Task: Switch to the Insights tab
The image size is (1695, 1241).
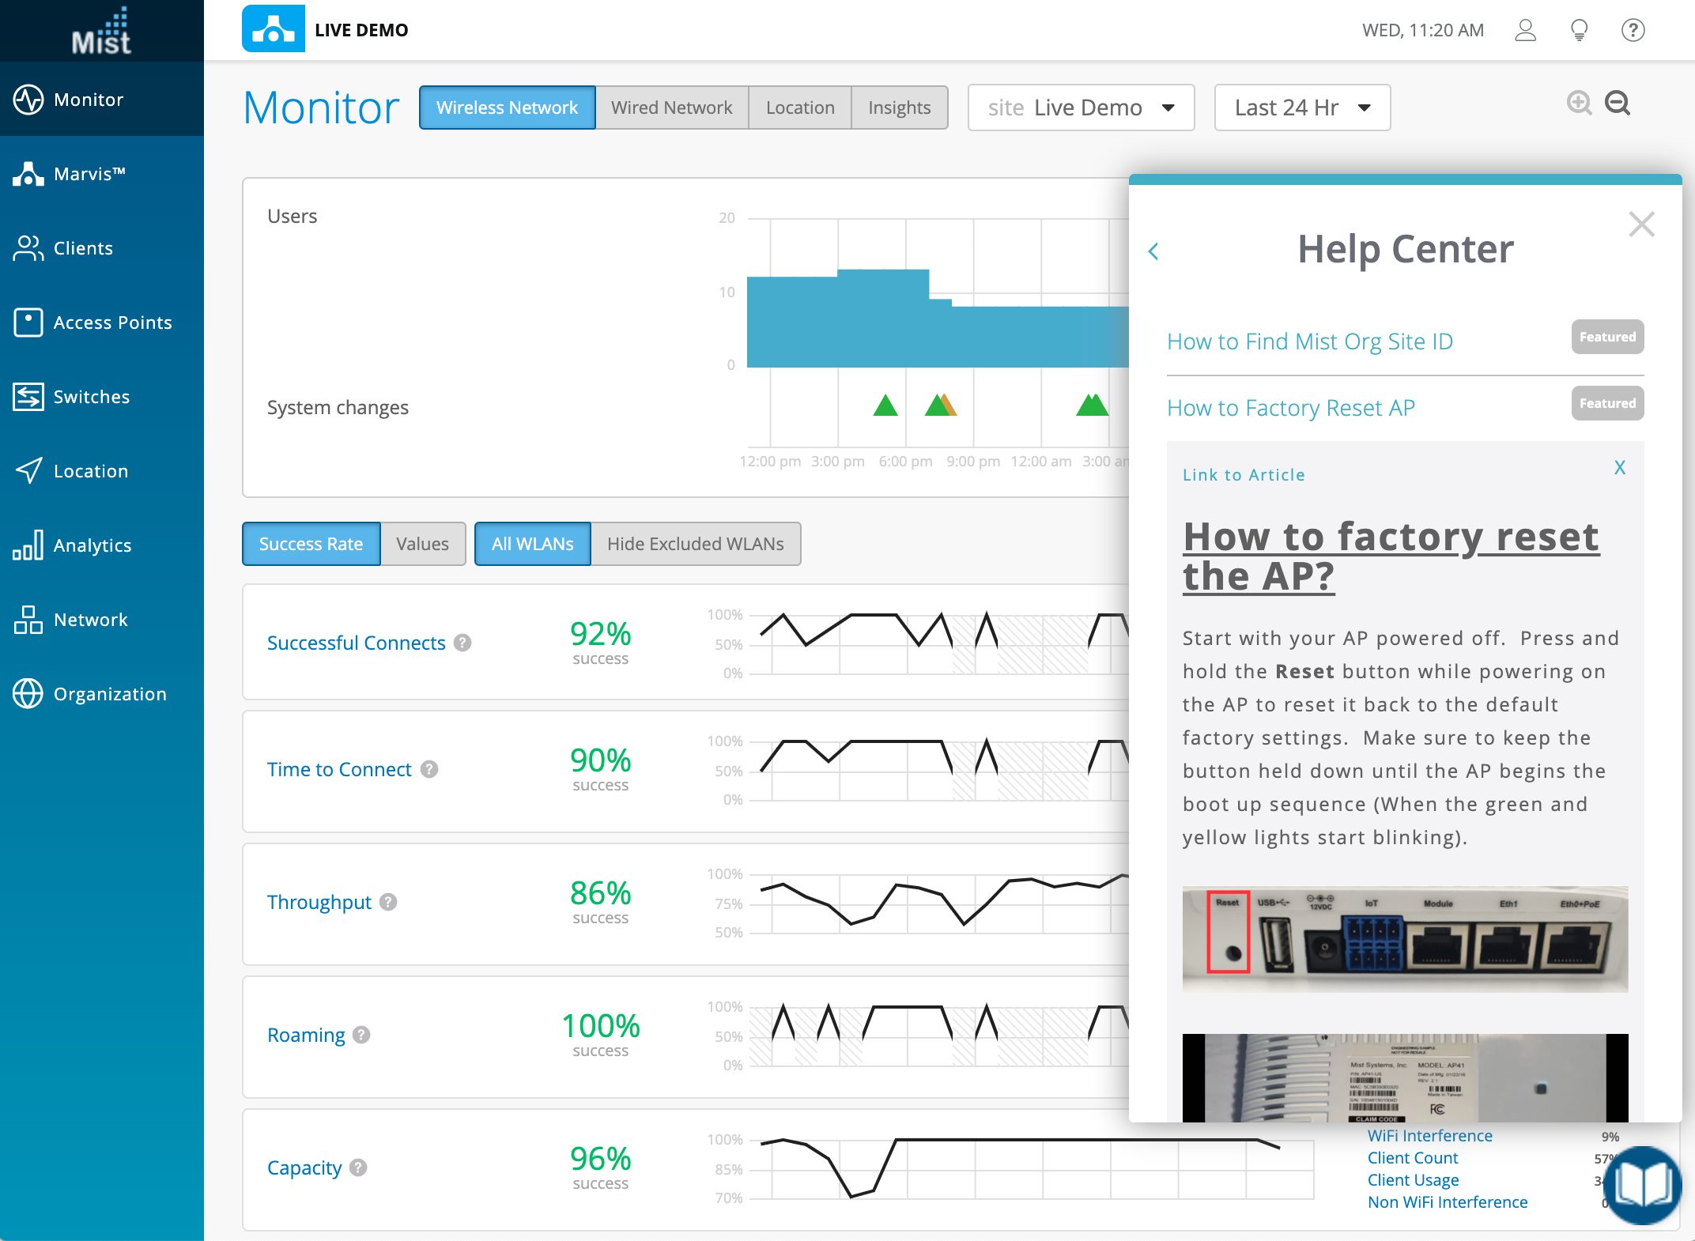Action: click(x=899, y=108)
